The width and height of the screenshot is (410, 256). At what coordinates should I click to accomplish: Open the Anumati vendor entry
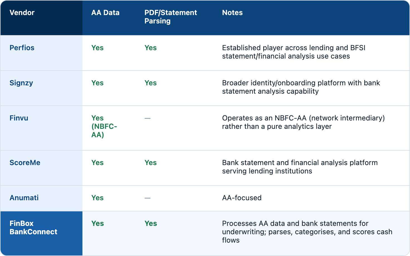(x=24, y=198)
